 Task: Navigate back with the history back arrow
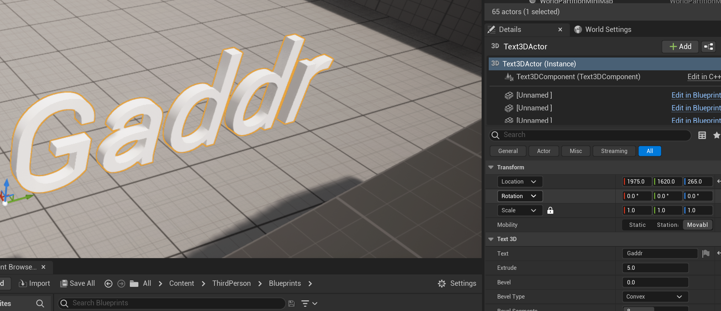point(108,284)
